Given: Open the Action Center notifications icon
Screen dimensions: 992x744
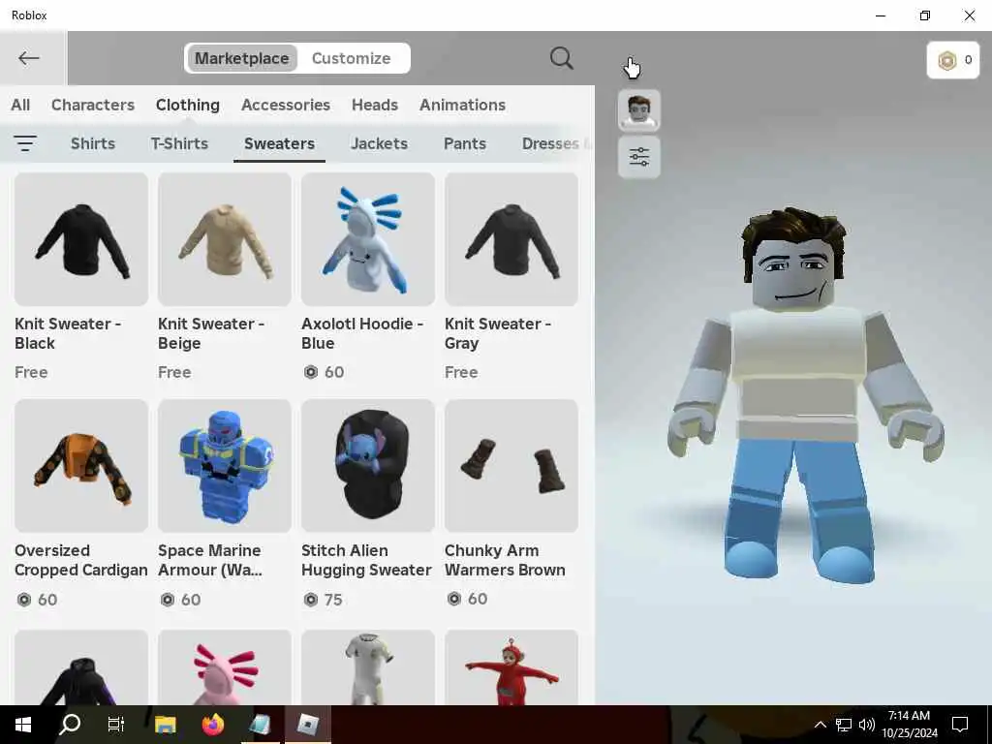Looking at the screenshot, I should [960, 725].
